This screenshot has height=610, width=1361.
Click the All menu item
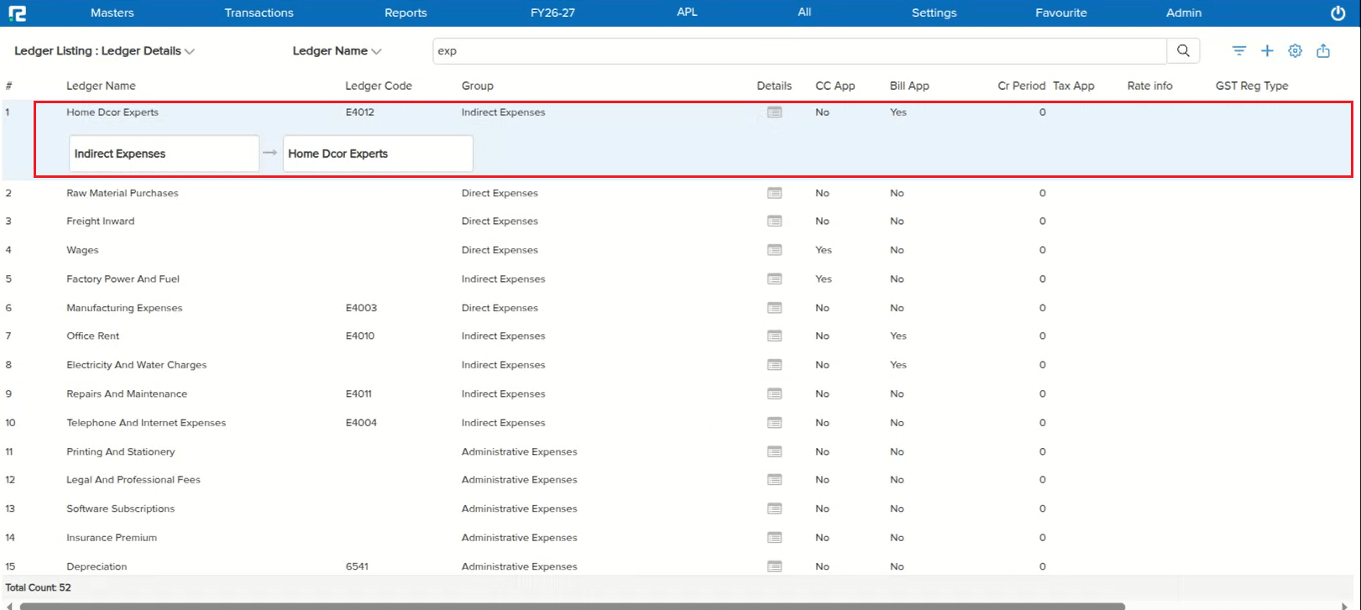coord(804,12)
